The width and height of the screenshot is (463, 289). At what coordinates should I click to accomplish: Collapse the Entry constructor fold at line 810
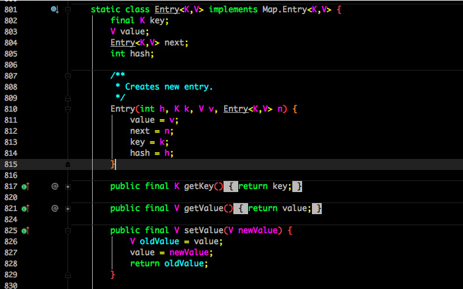click(68, 109)
